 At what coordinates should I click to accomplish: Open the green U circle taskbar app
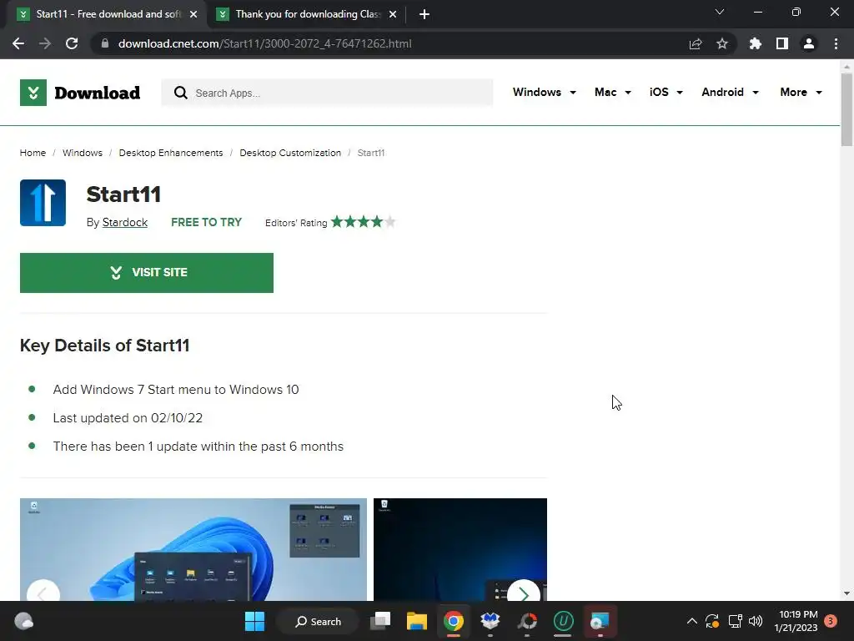click(x=563, y=621)
